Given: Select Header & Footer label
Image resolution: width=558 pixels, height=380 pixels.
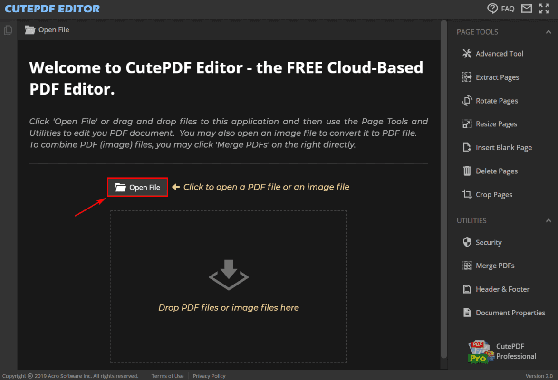Looking at the screenshot, I should coord(502,289).
